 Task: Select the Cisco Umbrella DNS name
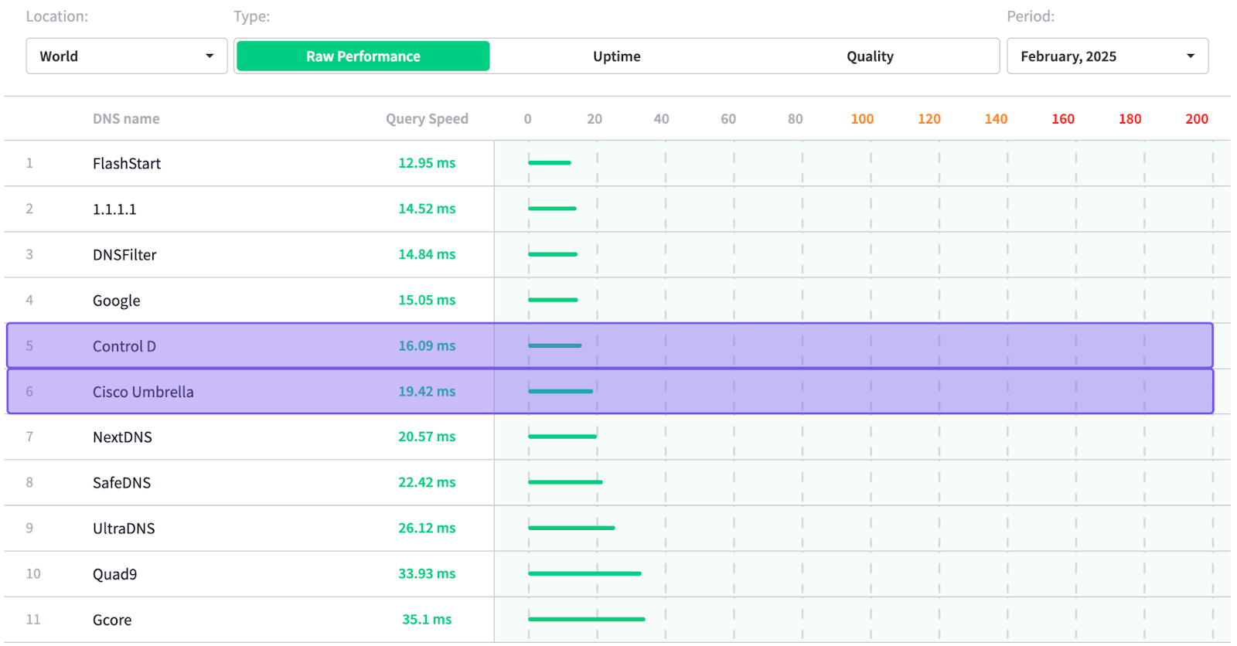(x=143, y=392)
